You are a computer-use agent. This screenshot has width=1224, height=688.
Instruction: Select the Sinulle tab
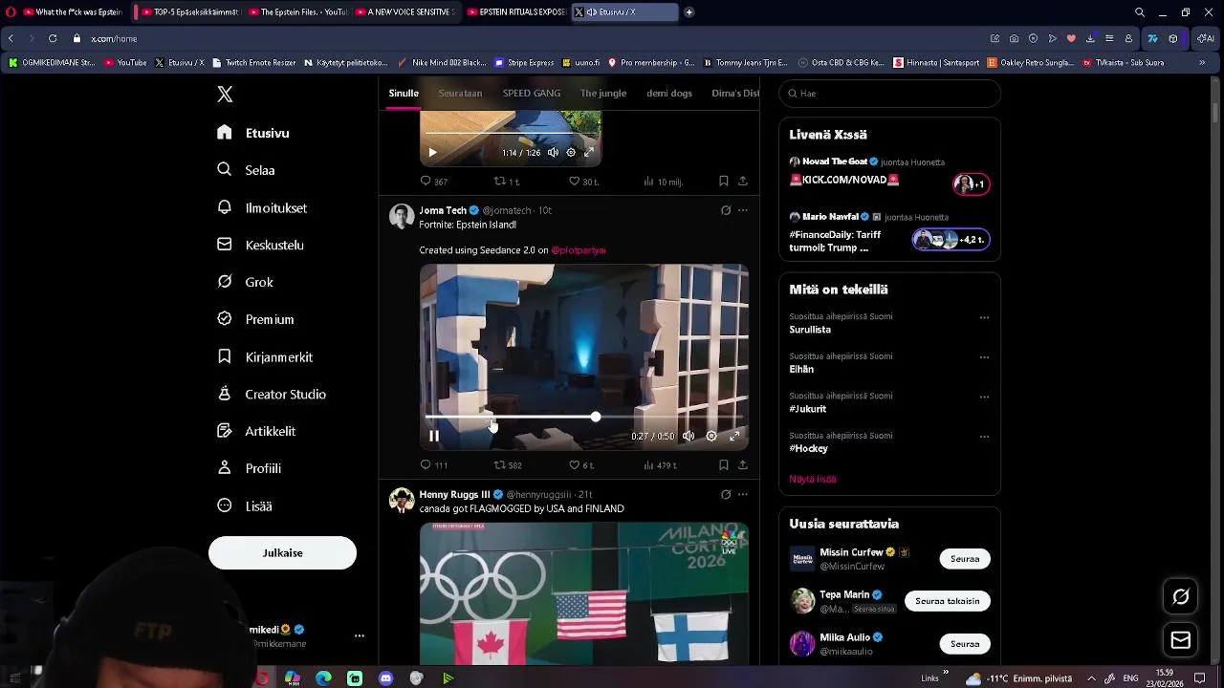404,93
